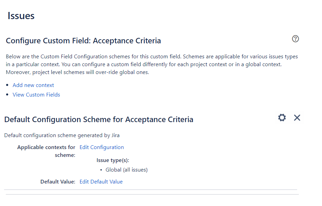Image resolution: width=322 pixels, height=206 pixels.
Task: Click the Global (all issues) list item
Action: pyautogui.click(x=126, y=170)
